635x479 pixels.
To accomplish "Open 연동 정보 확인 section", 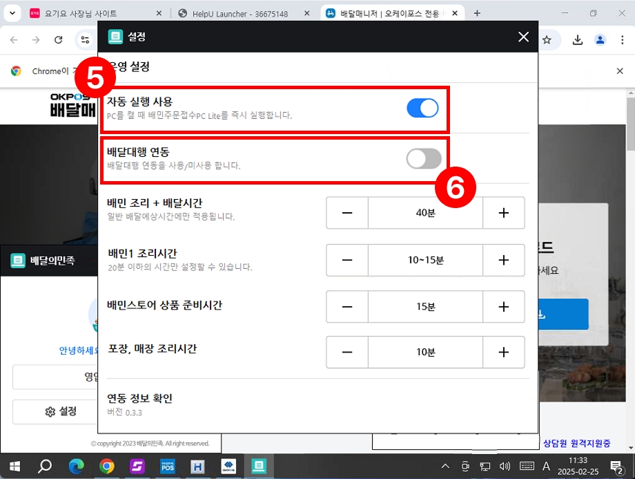I will (x=140, y=399).
